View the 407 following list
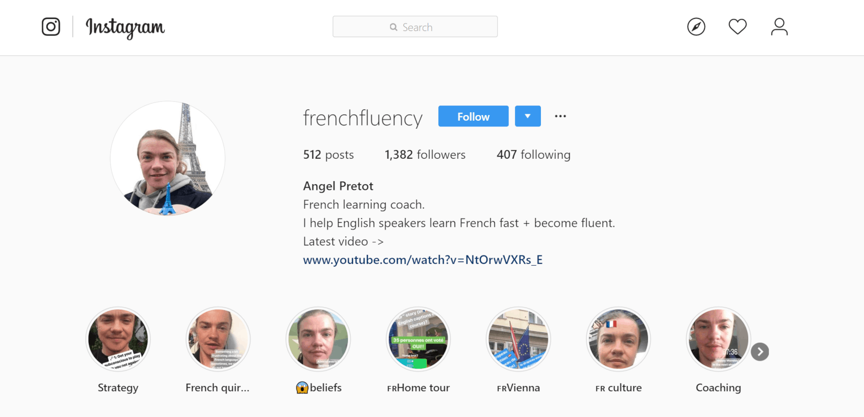Screen dimensions: 864x417 tap(533, 155)
